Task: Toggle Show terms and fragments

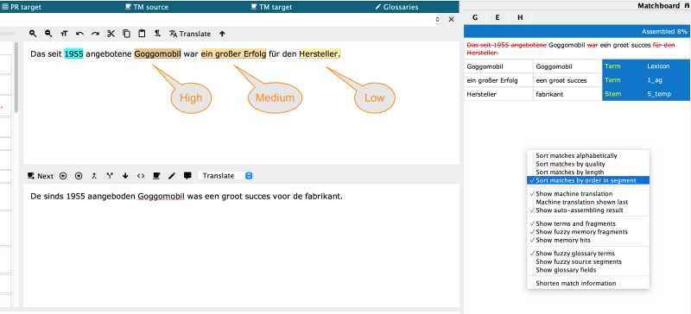Action: [588, 223]
